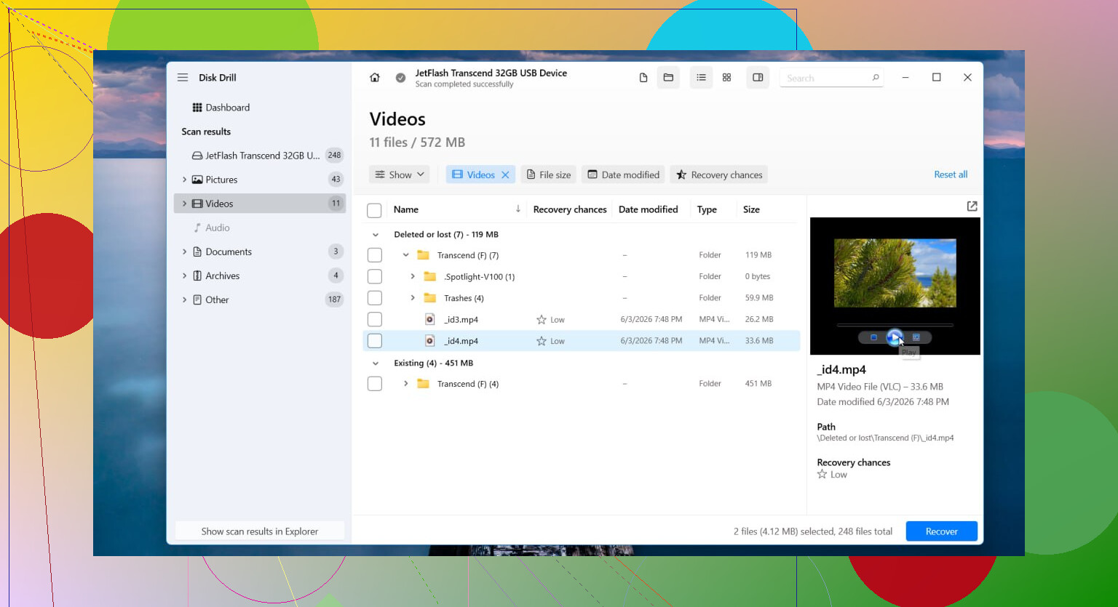Expand the Other sidebar item

click(184, 300)
